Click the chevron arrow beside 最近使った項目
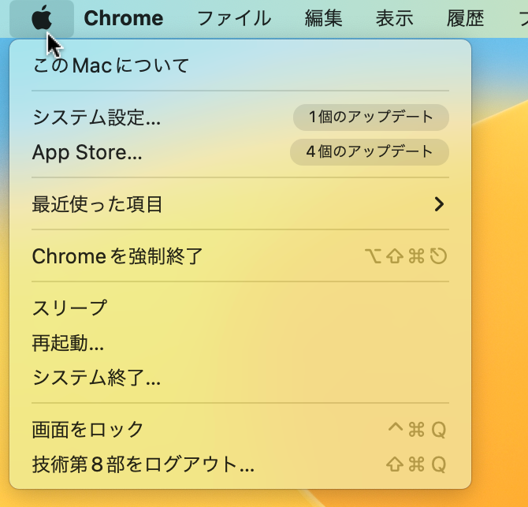The width and height of the screenshot is (528, 507). [x=439, y=204]
